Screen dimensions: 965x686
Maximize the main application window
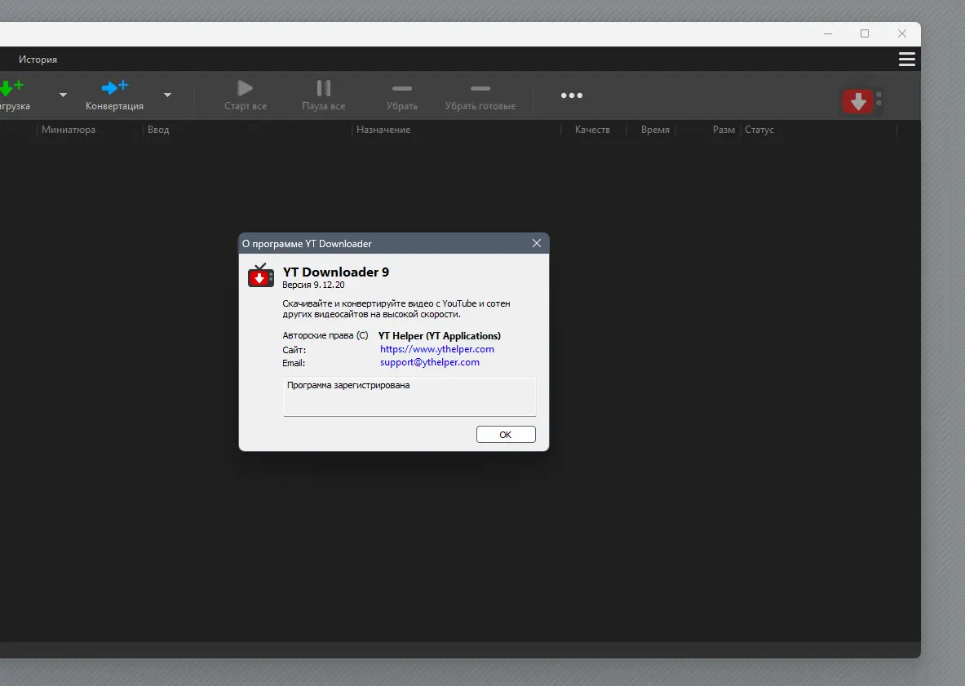pyautogui.click(x=865, y=33)
